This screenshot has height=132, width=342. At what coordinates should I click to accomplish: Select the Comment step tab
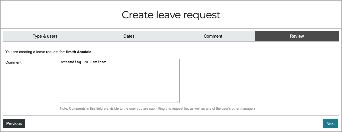(x=213, y=36)
